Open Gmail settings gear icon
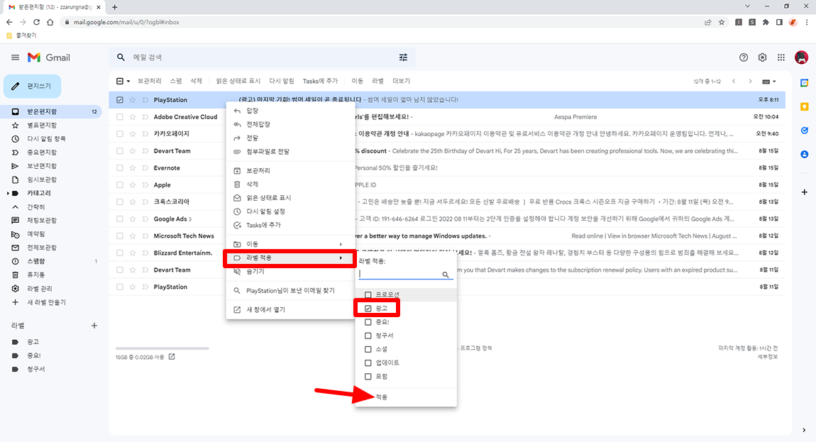 (762, 57)
